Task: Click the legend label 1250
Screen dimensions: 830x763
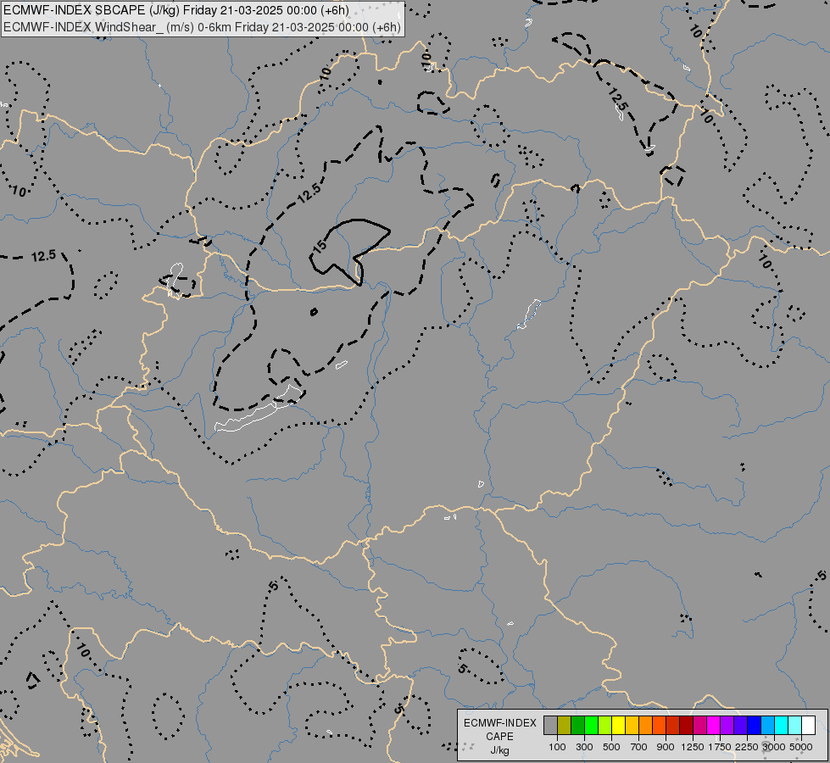Action: [693, 747]
